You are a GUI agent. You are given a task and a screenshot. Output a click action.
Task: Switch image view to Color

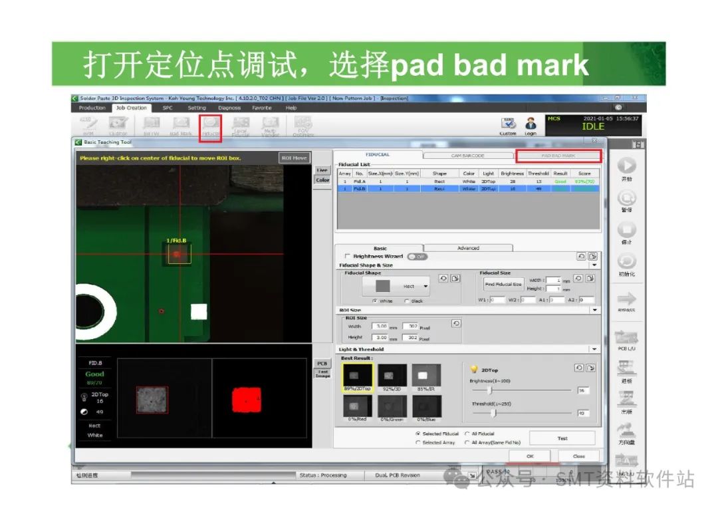322,180
